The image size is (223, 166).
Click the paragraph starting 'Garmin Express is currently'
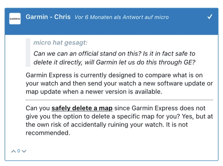click(x=119, y=83)
